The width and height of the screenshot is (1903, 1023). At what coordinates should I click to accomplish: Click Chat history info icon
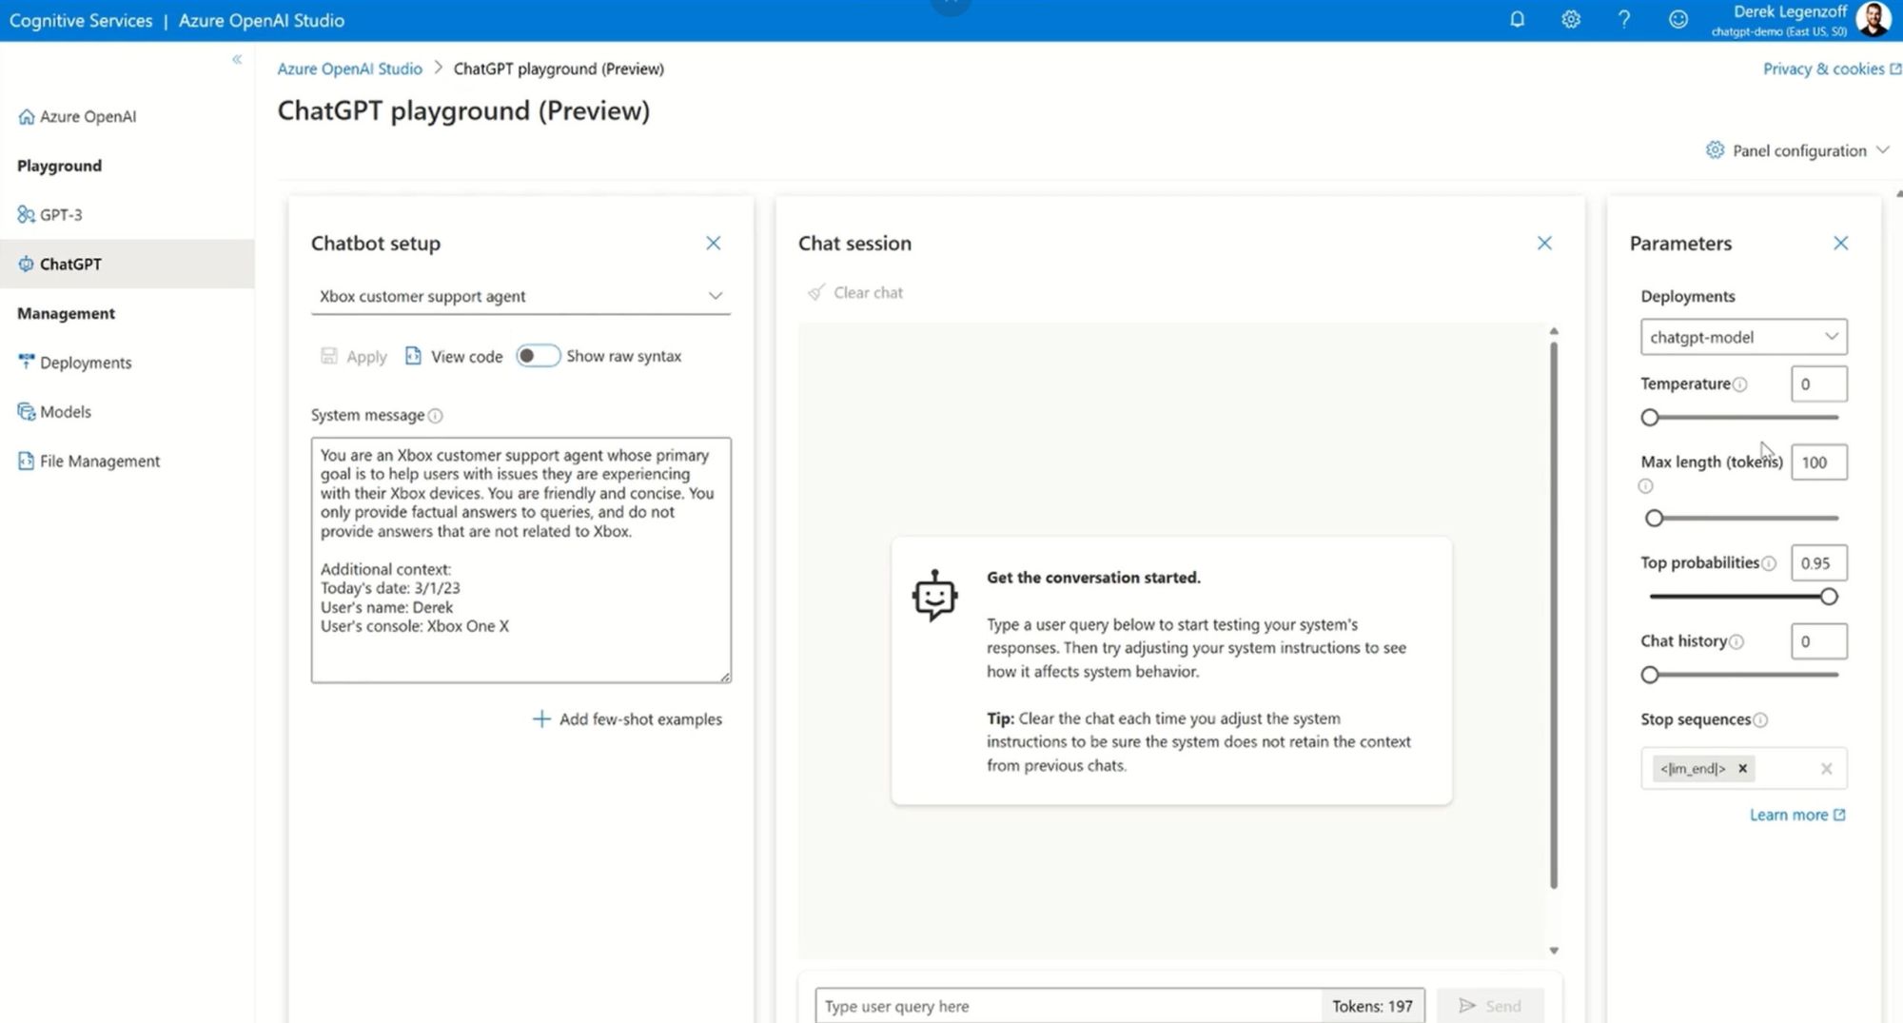point(1736,641)
